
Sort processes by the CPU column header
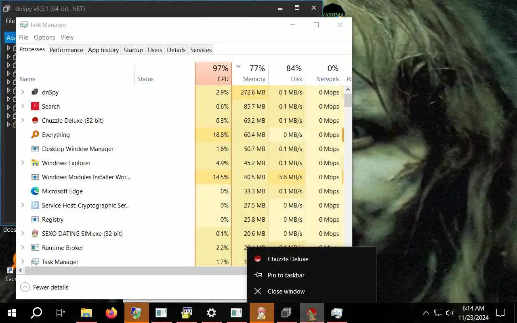(x=213, y=73)
